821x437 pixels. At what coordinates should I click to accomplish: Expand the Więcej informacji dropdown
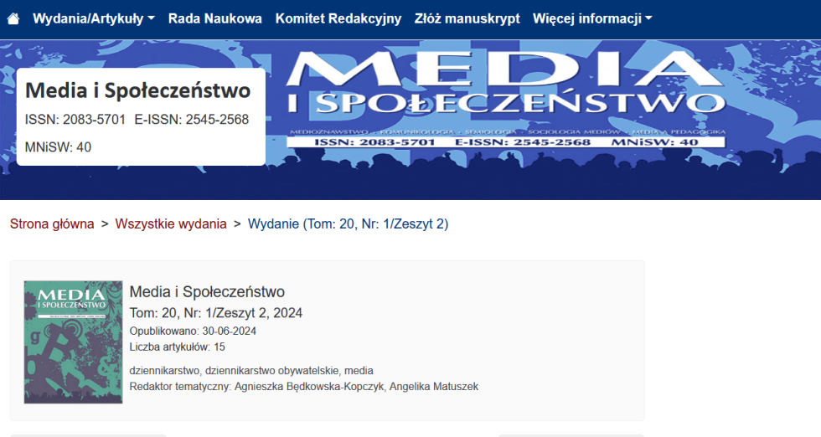click(x=592, y=19)
